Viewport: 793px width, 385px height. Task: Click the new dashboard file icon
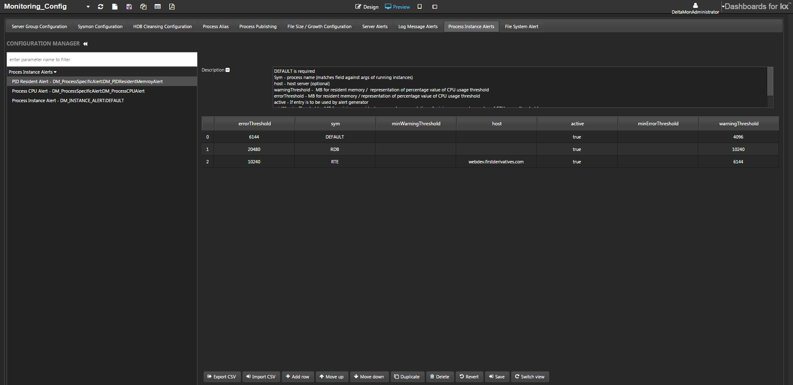point(115,7)
